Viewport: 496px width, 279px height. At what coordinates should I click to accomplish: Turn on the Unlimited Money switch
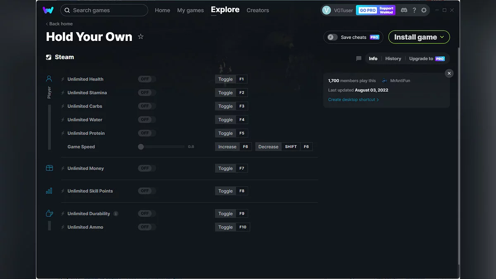[x=147, y=168]
